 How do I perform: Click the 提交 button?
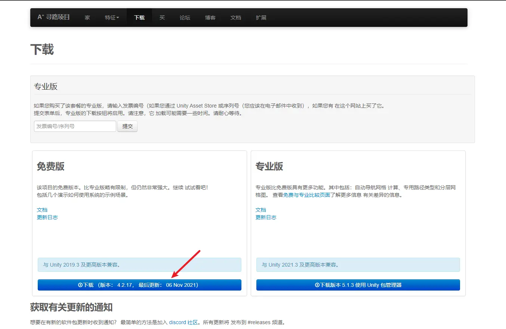pyautogui.click(x=127, y=126)
